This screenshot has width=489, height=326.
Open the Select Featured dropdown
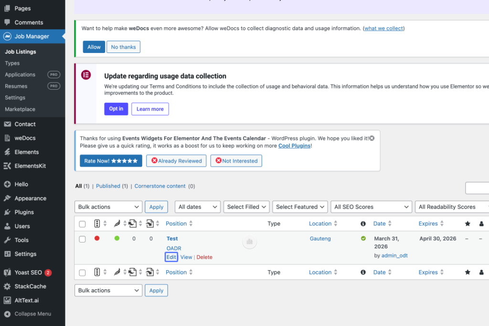click(300, 207)
